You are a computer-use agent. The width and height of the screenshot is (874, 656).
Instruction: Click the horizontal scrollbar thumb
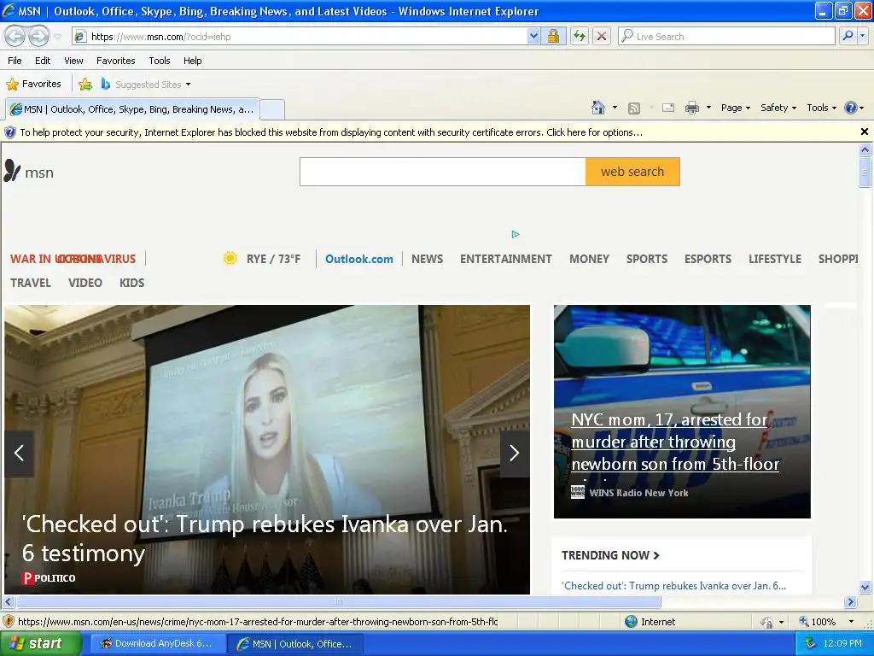pyautogui.click(x=338, y=602)
